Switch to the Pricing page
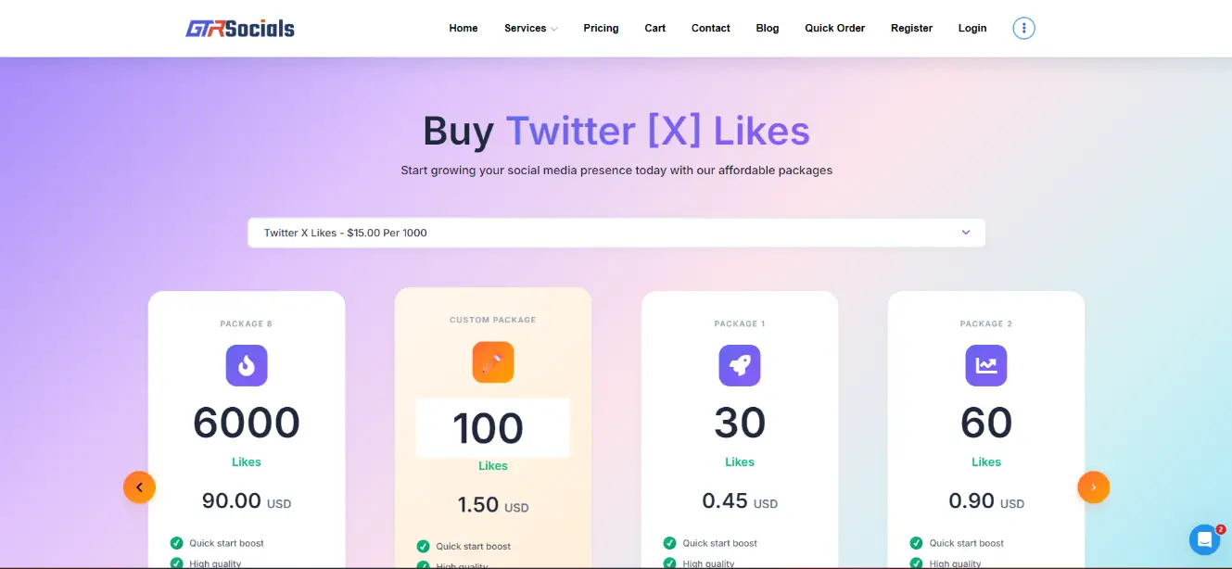 pos(601,28)
